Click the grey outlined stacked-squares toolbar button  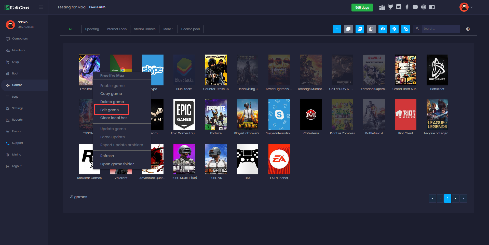point(371,29)
